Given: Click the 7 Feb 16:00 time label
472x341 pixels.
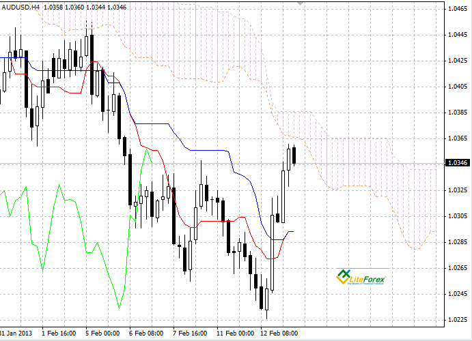Looking at the screenshot, I should click(190, 333).
